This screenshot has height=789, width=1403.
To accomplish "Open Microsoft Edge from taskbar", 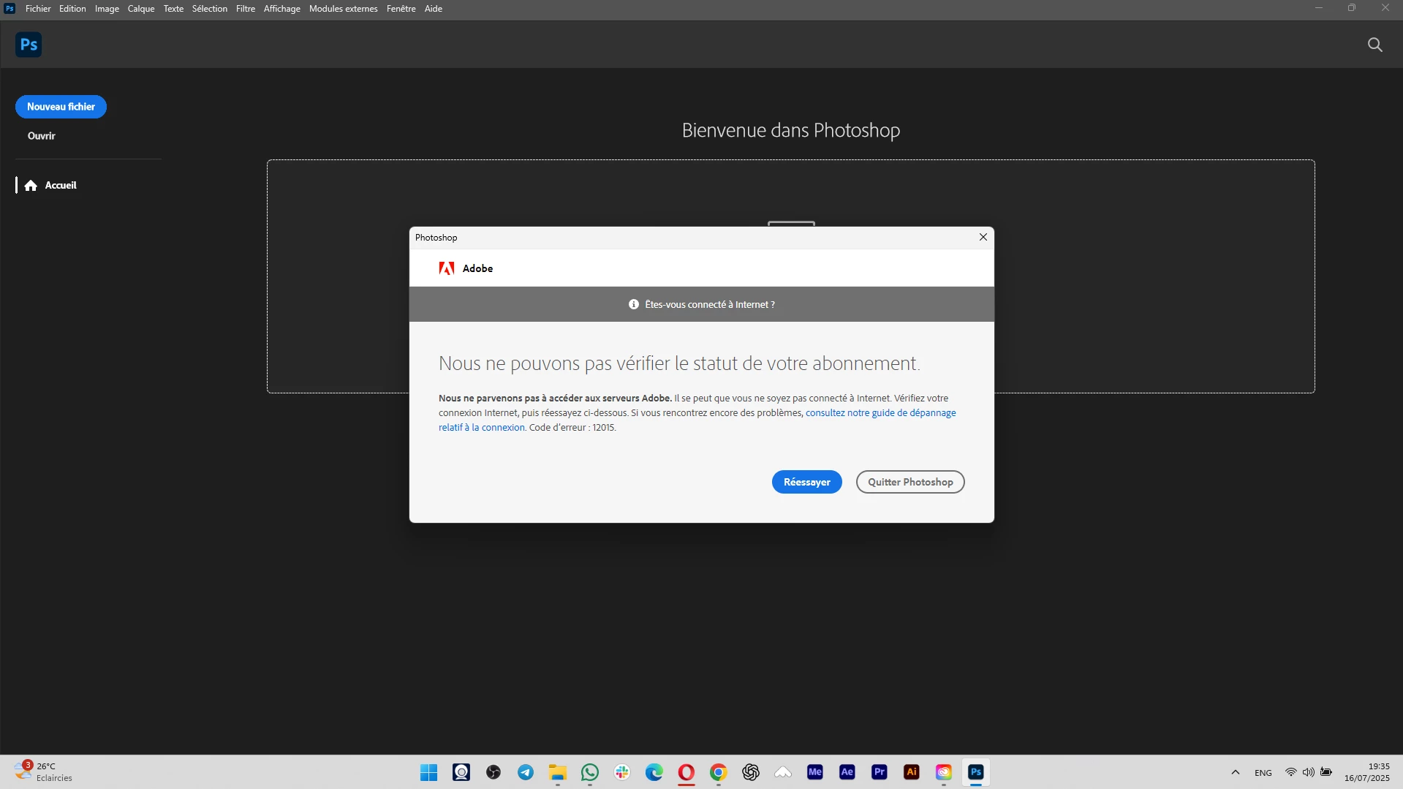I will (x=654, y=772).
